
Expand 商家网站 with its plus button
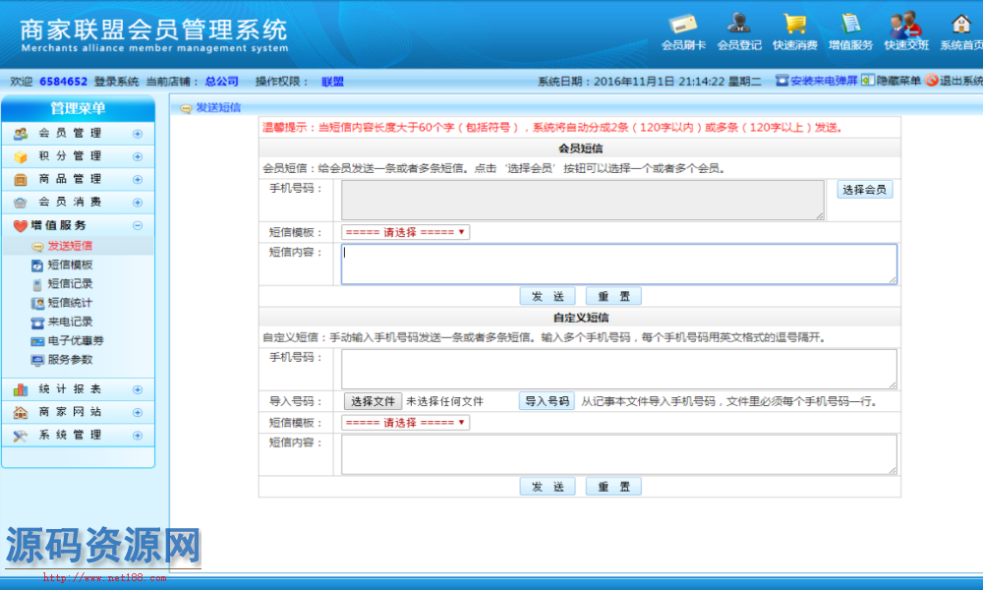(x=138, y=413)
